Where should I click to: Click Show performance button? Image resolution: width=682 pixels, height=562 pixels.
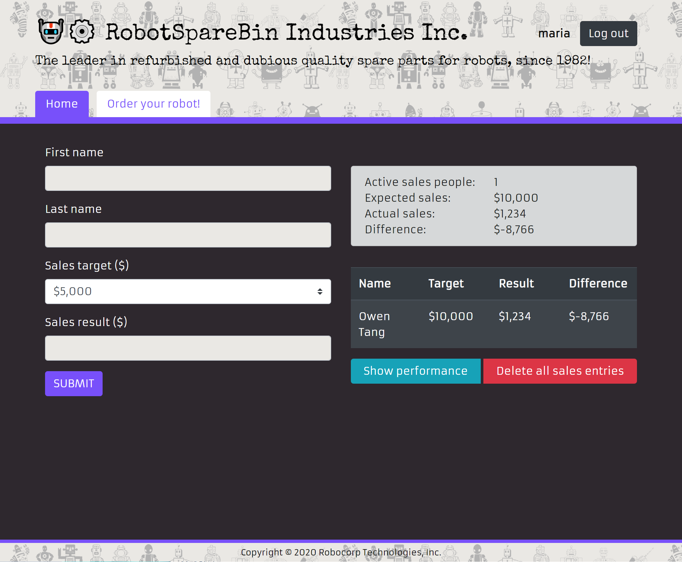coord(415,371)
